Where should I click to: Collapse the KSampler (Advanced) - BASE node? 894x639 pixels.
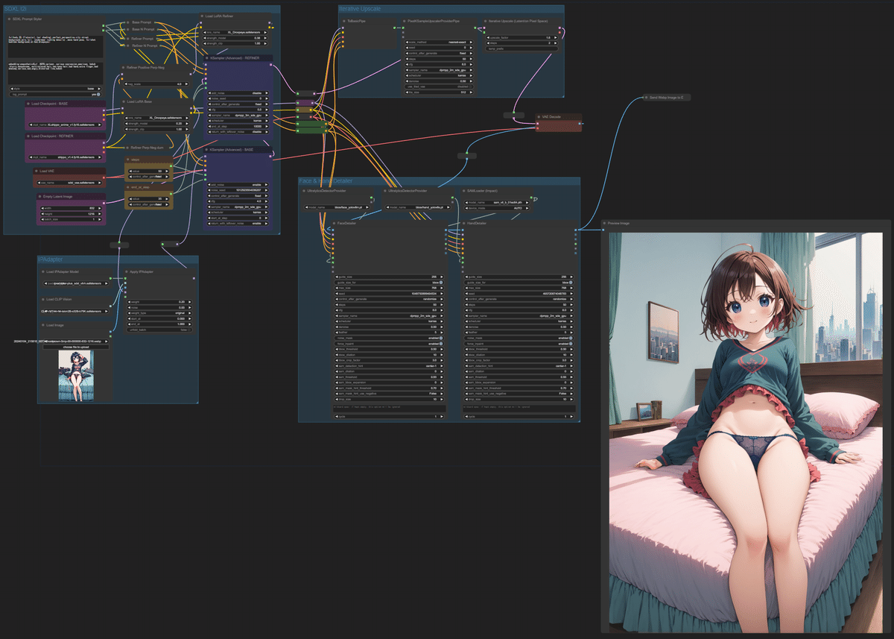[206, 150]
